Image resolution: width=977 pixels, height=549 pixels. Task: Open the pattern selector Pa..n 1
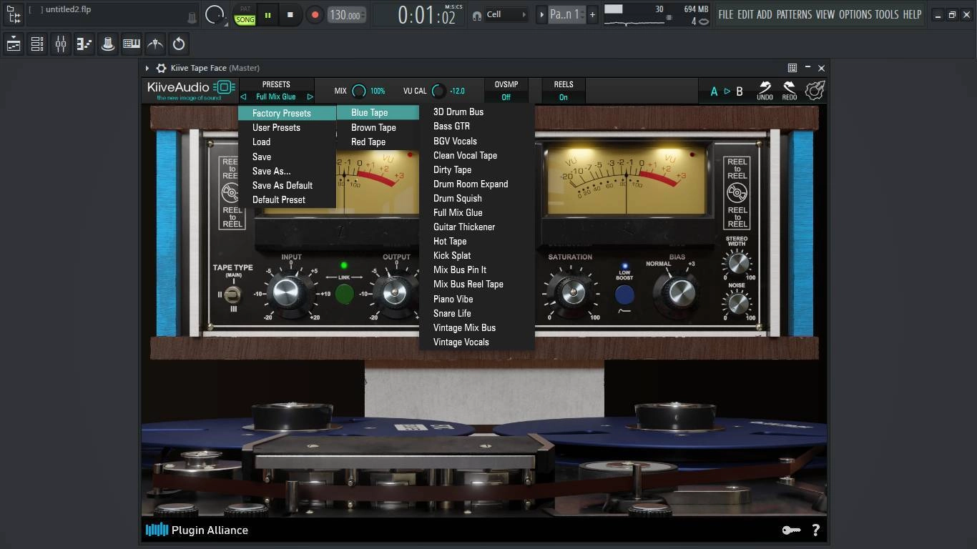pyautogui.click(x=567, y=14)
